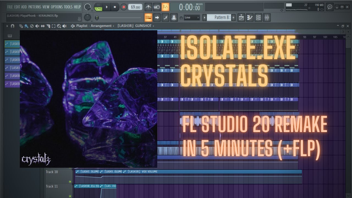Click the Stop button

click(115, 7)
